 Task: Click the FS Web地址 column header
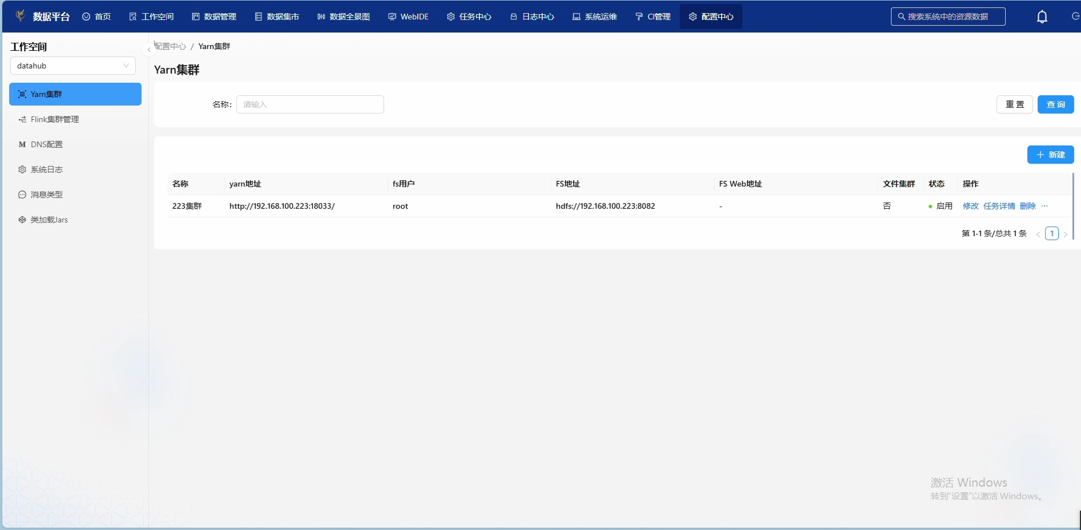pyautogui.click(x=740, y=184)
